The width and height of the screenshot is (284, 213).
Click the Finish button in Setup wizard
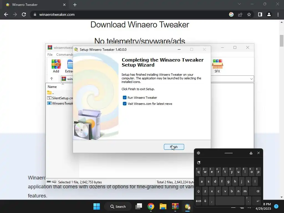(x=174, y=147)
